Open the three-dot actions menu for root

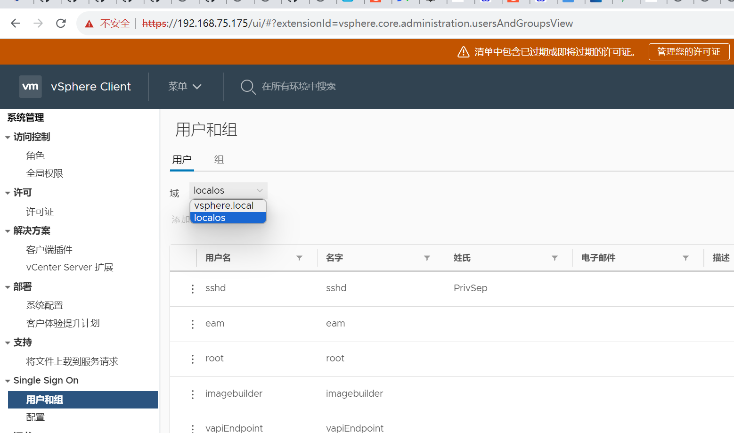click(193, 359)
